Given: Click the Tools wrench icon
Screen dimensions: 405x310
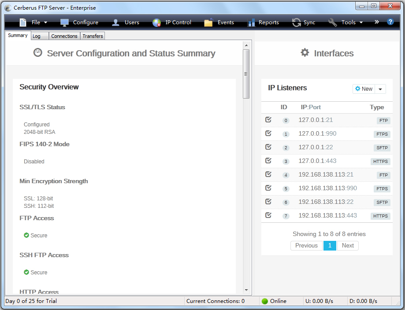Looking at the screenshot, I should coord(333,22).
